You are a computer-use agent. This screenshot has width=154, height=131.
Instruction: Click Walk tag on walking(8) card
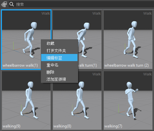click(x=97, y=74)
